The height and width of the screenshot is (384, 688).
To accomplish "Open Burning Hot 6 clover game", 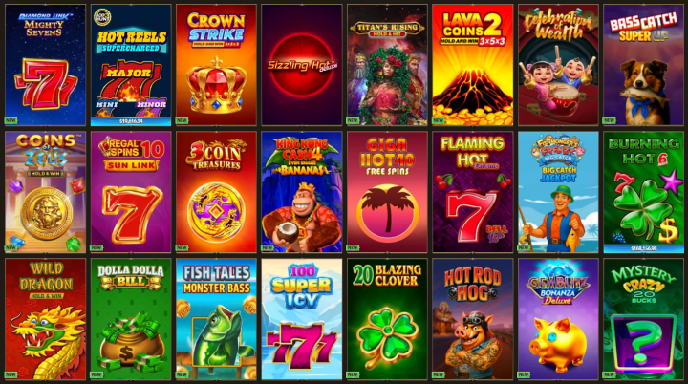I will [x=643, y=192].
